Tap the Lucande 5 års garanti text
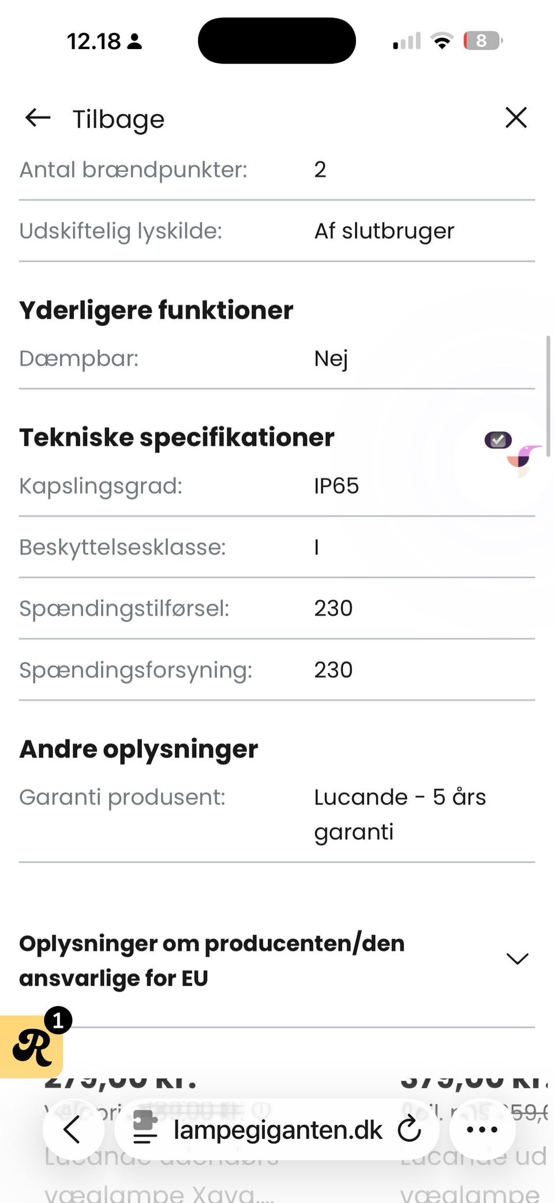Viewport: 554px width, 1203px height. pyautogui.click(x=399, y=814)
